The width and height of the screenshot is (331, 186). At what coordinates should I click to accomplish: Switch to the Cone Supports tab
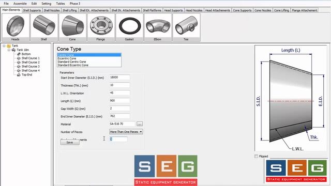[242, 10]
